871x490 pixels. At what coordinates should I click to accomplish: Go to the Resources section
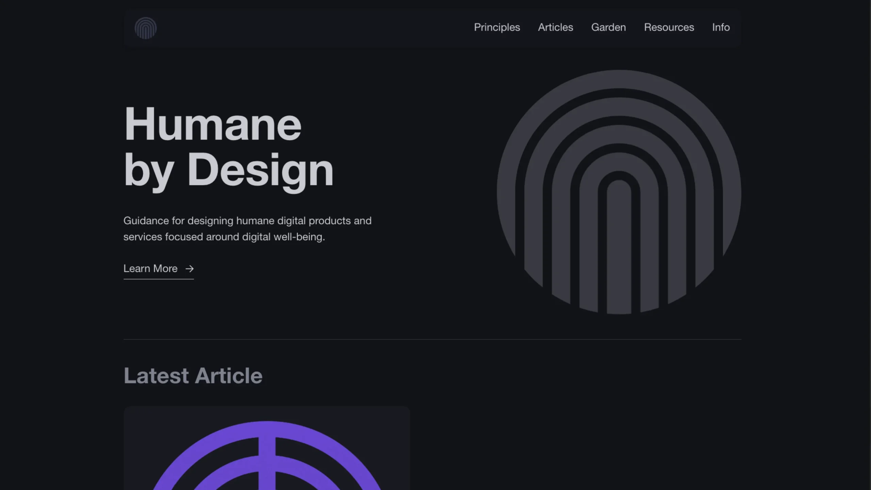point(669,28)
